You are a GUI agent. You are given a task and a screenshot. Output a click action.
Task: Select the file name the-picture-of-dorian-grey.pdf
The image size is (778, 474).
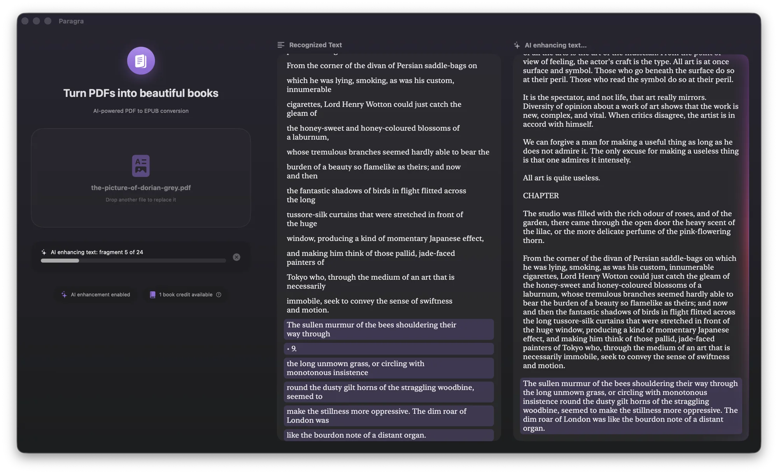[x=141, y=188]
